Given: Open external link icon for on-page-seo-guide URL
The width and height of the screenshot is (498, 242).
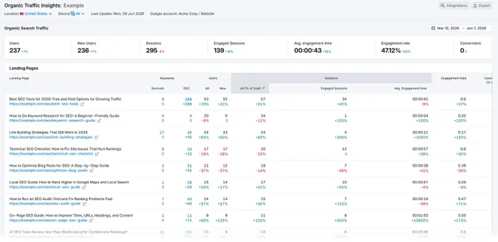Looking at the screenshot, I should click(x=91, y=220).
